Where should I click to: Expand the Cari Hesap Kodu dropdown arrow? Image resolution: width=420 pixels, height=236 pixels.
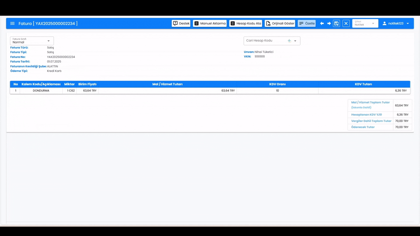pyautogui.click(x=295, y=41)
